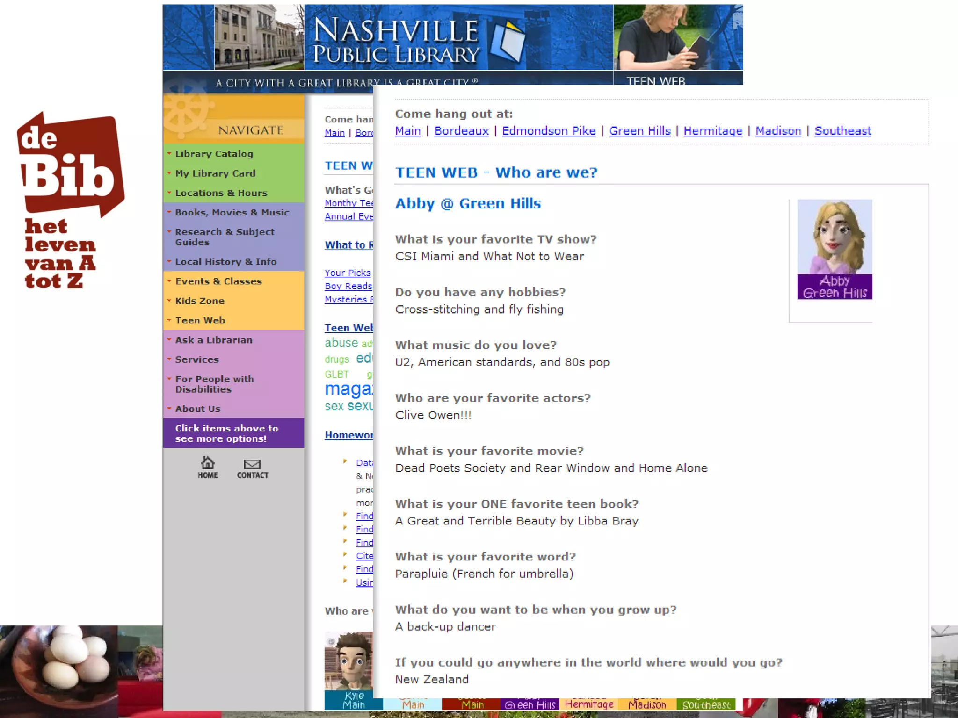Open Abby Green Hills avatar picture
The height and width of the screenshot is (718, 958).
pos(835,249)
